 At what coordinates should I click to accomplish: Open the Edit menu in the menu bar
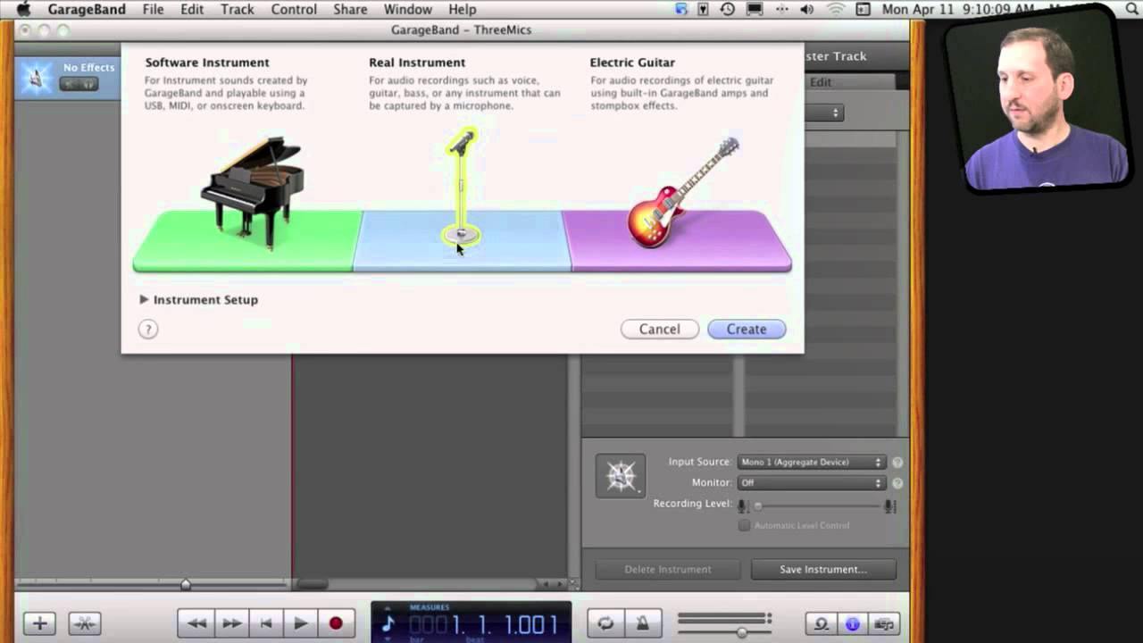(192, 9)
